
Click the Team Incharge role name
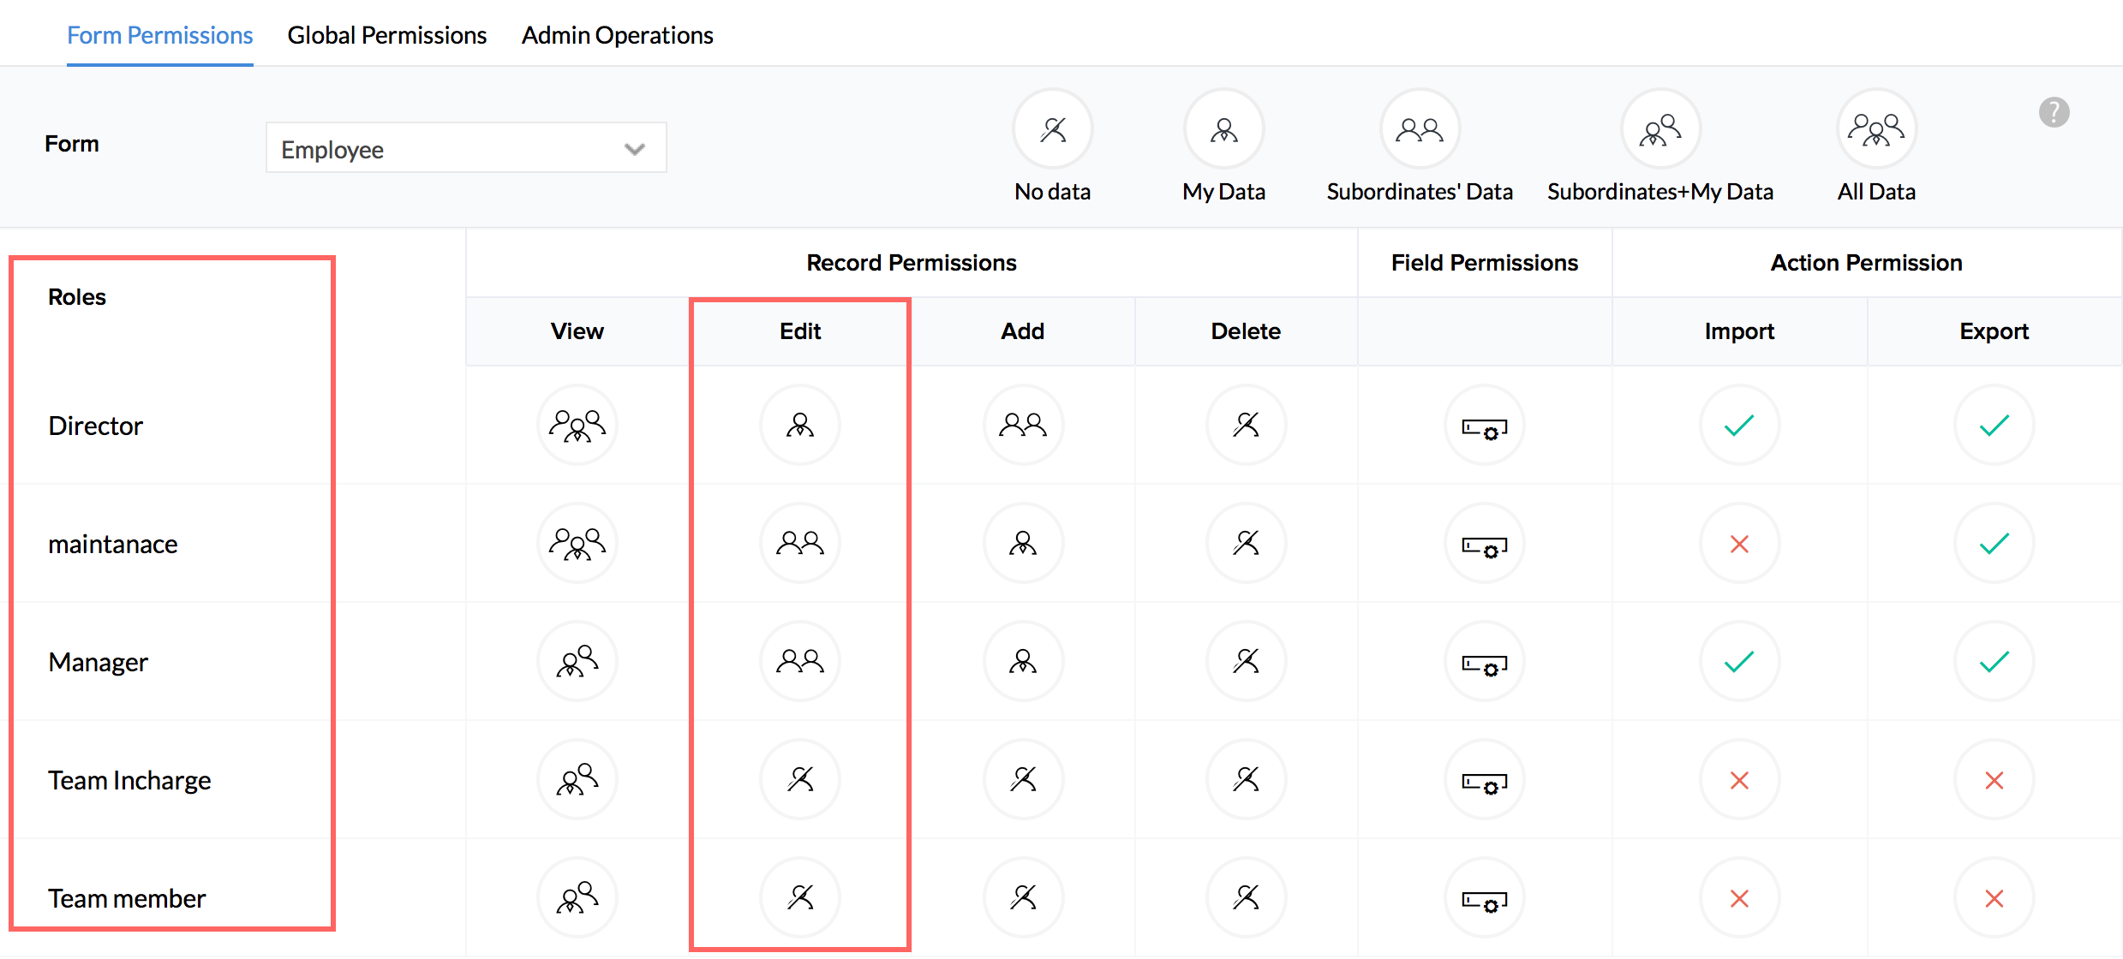[x=129, y=780]
